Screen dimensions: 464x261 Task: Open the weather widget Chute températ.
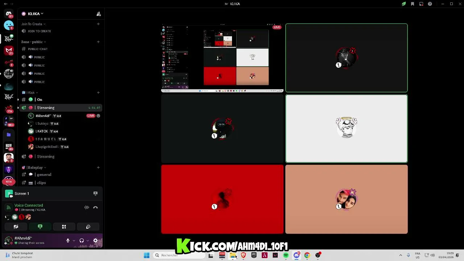pyautogui.click(x=20, y=256)
